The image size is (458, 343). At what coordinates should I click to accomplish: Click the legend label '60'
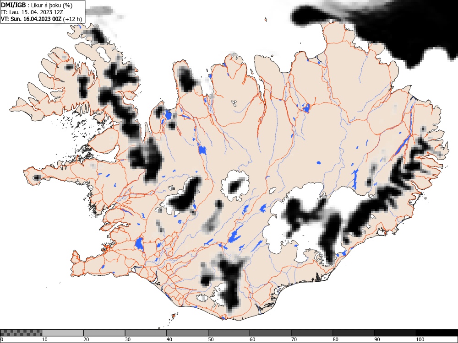pos(252,339)
